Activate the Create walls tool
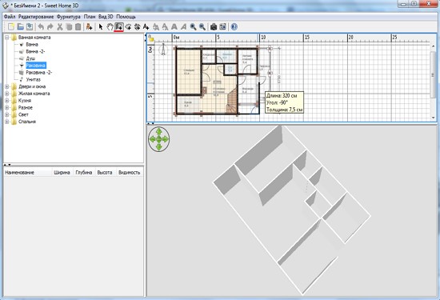 [x=119, y=27]
